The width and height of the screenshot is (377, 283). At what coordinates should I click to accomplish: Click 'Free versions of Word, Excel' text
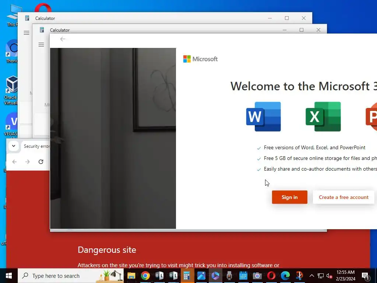pyautogui.click(x=314, y=147)
